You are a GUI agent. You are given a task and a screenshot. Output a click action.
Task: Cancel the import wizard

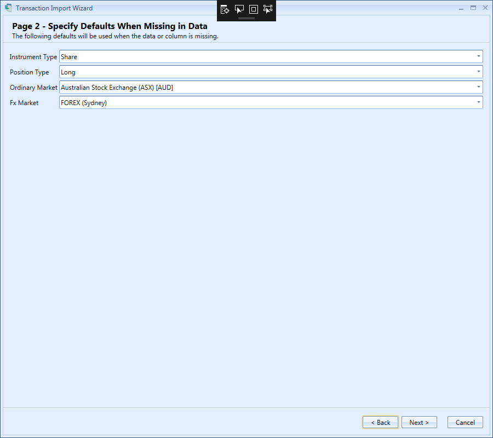pos(465,422)
